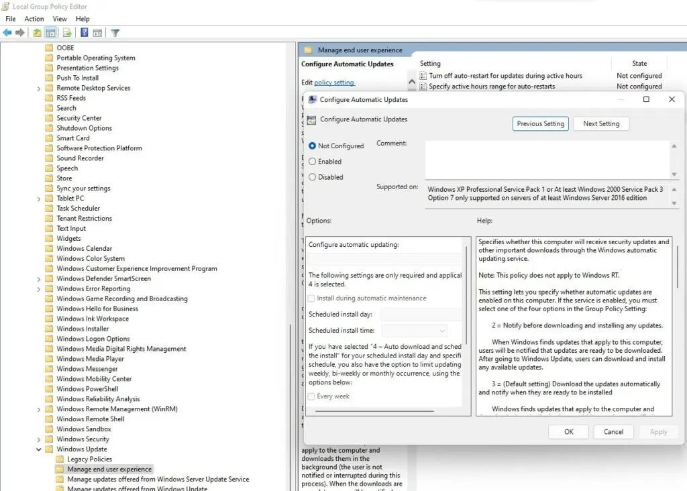The image size is (687, 491).
Task: Click the Show/Hide Action Pane icon
Action: pyautogui.click(x=98, y=32)
